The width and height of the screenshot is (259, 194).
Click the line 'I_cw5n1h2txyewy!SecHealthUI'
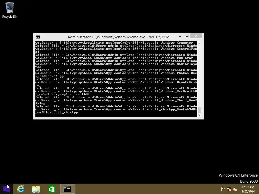62,94
